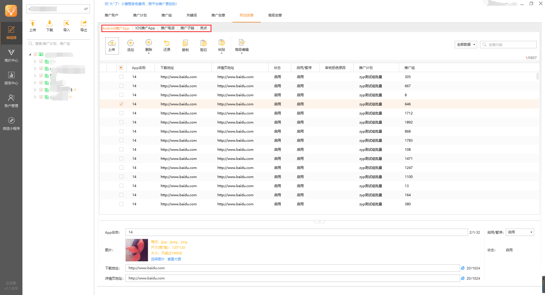
Task: Check the row with 推广组 305
Action: click(x=121, y=77)
